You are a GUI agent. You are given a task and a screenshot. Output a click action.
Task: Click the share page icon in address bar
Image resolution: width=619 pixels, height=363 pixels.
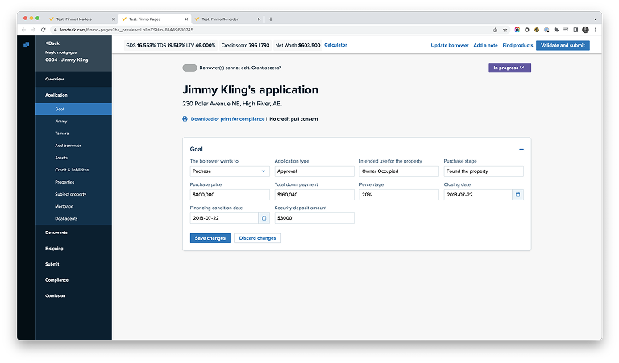(x=495, y=30)
